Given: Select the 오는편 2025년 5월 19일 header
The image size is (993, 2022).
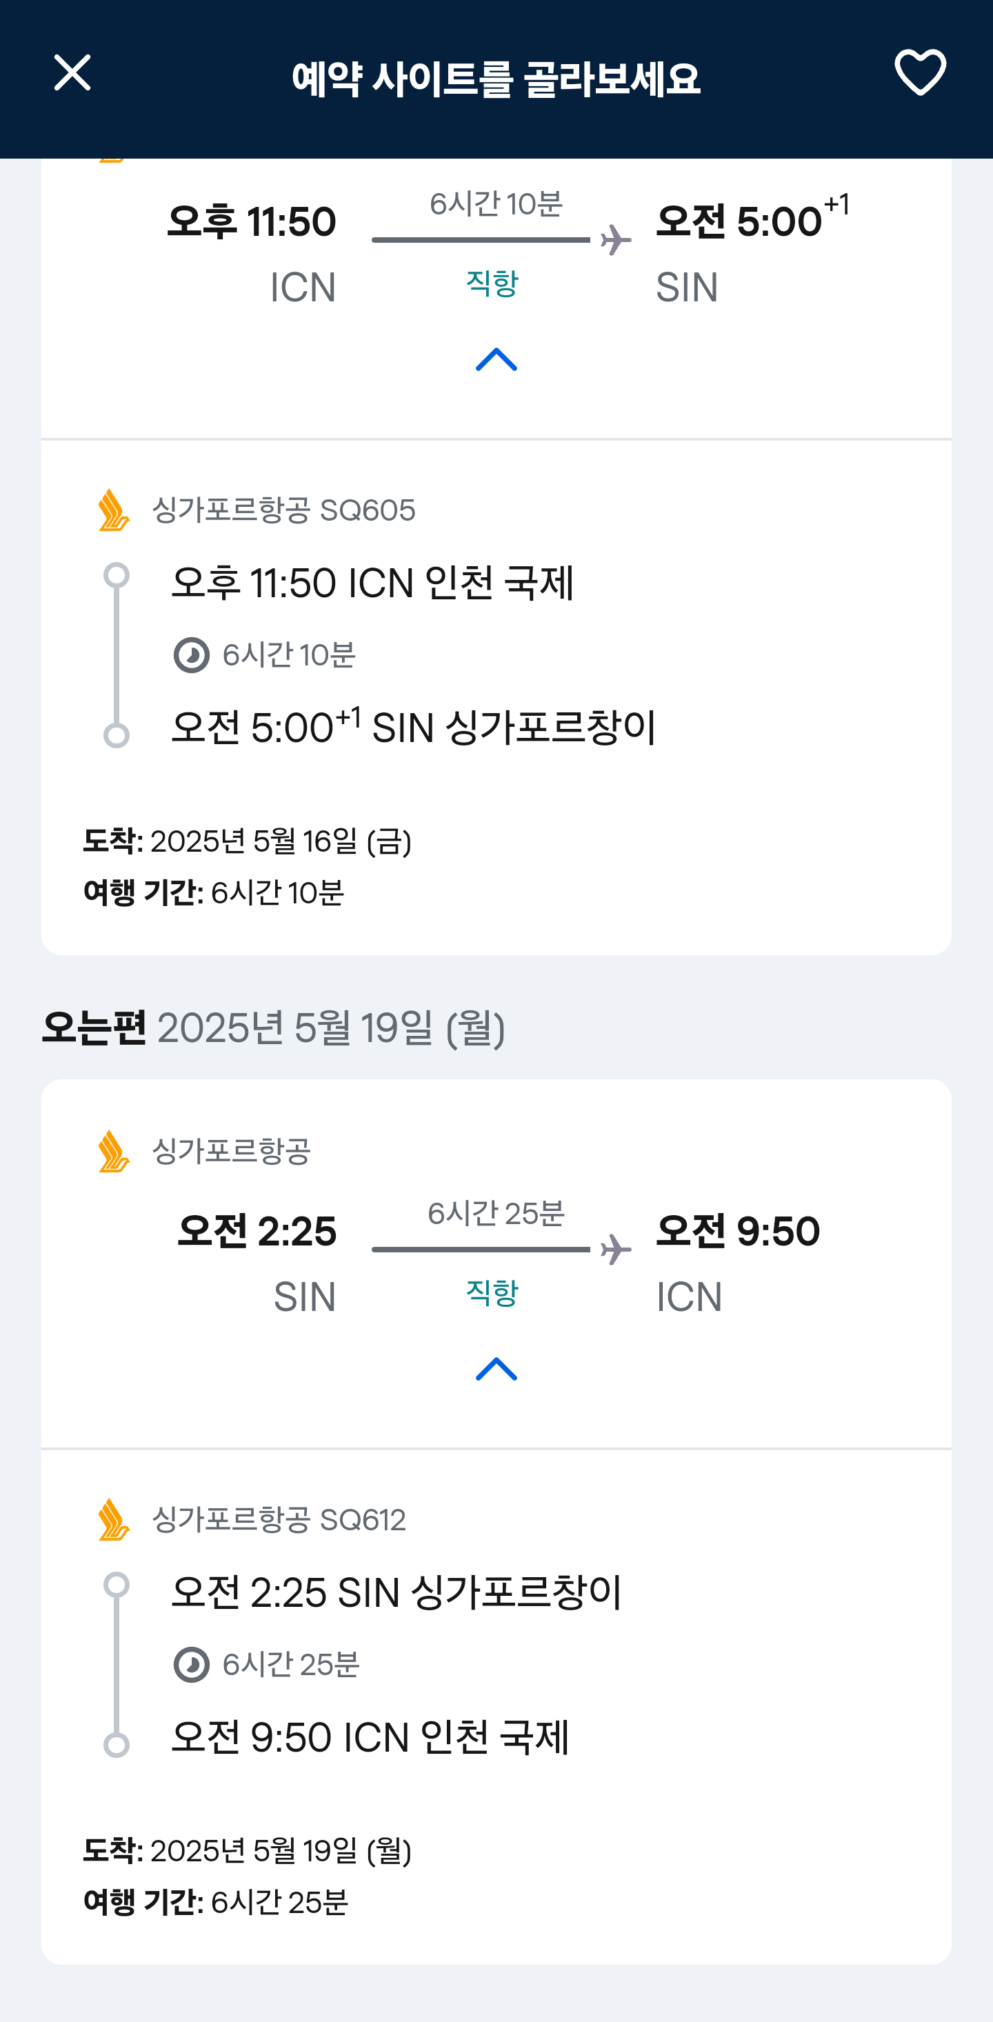Looking at the screenshot, I should [x=273, y=1028].
